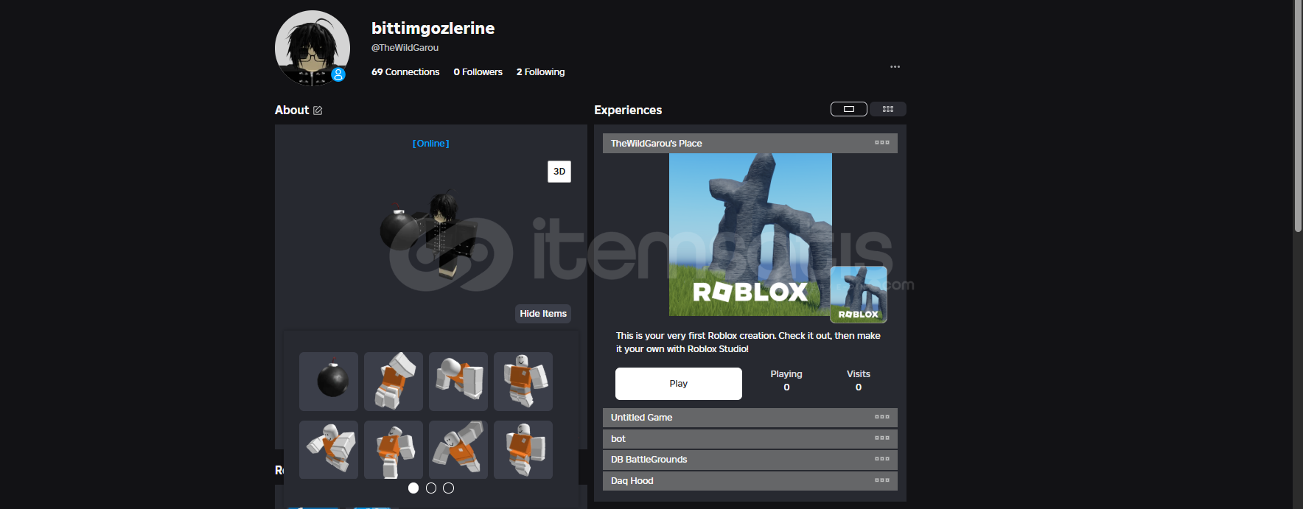Expand the Untitled Game row

point(750,418)
